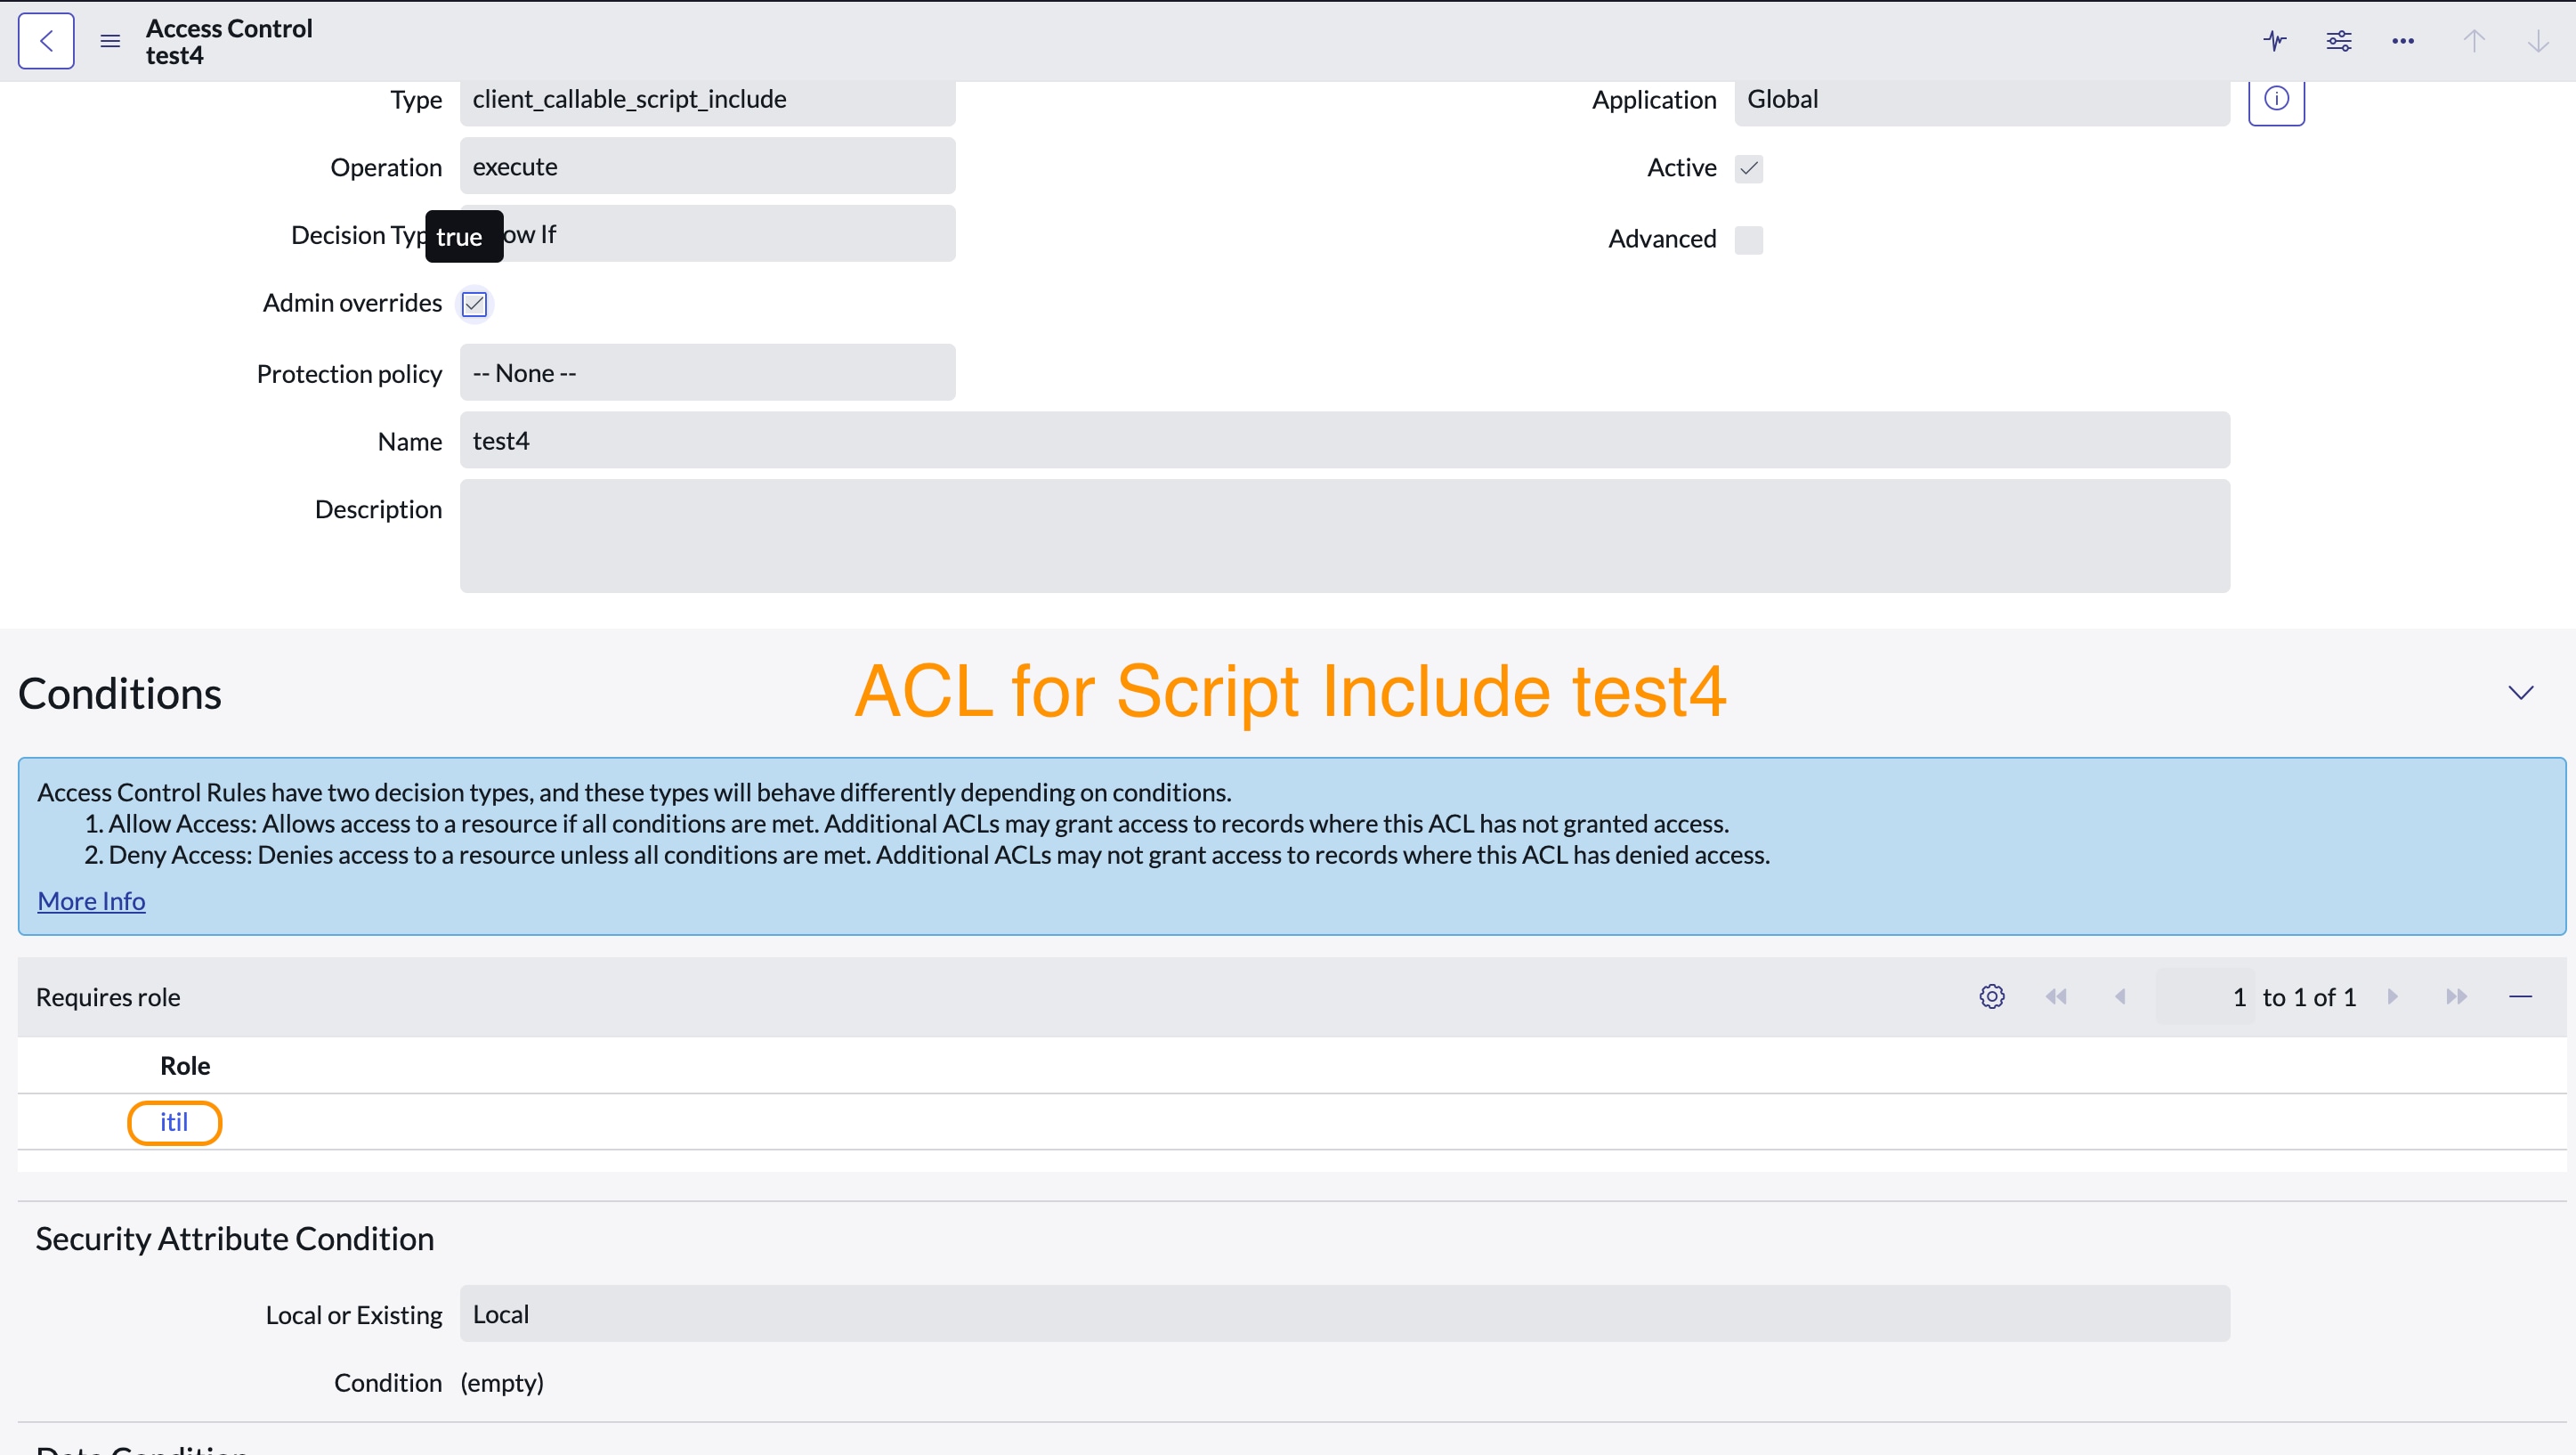Go back using the header back arrow
Screen dimensions: 2576x1455
click(46, 41)
